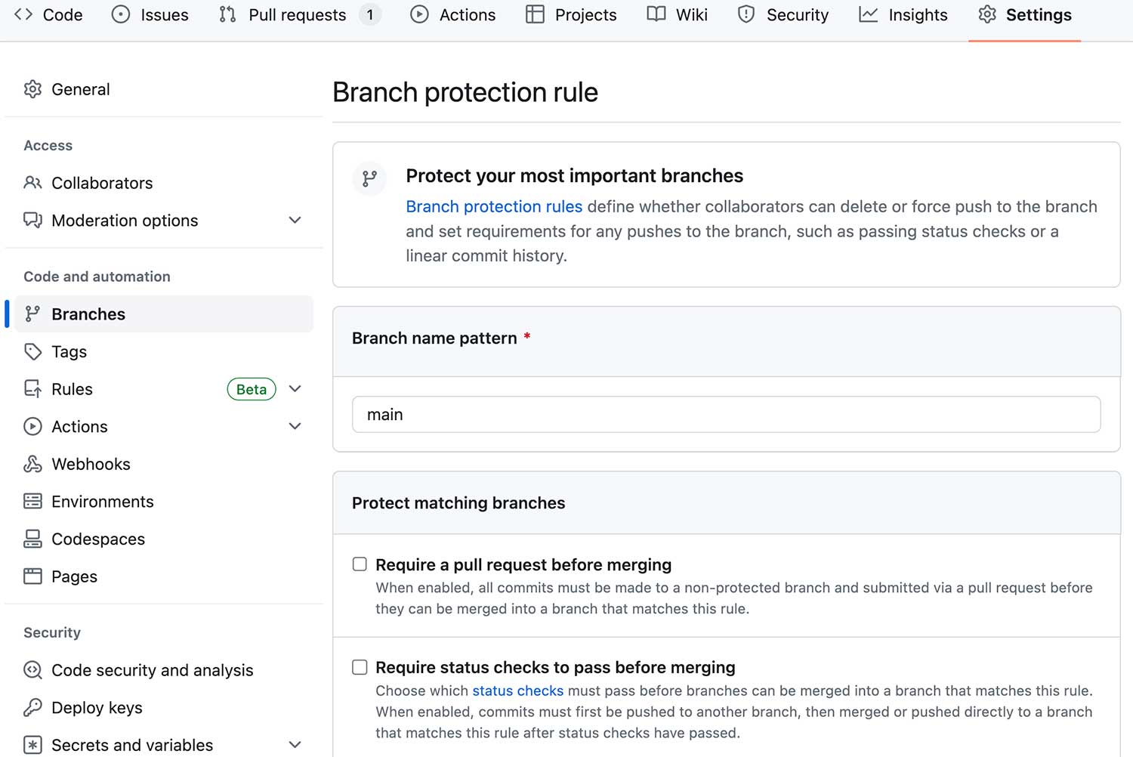Image resolution: width=1133 pixels, height=757 pixels.
Task: Click the Collaborators people icon
Action: (x=32, y=183)
